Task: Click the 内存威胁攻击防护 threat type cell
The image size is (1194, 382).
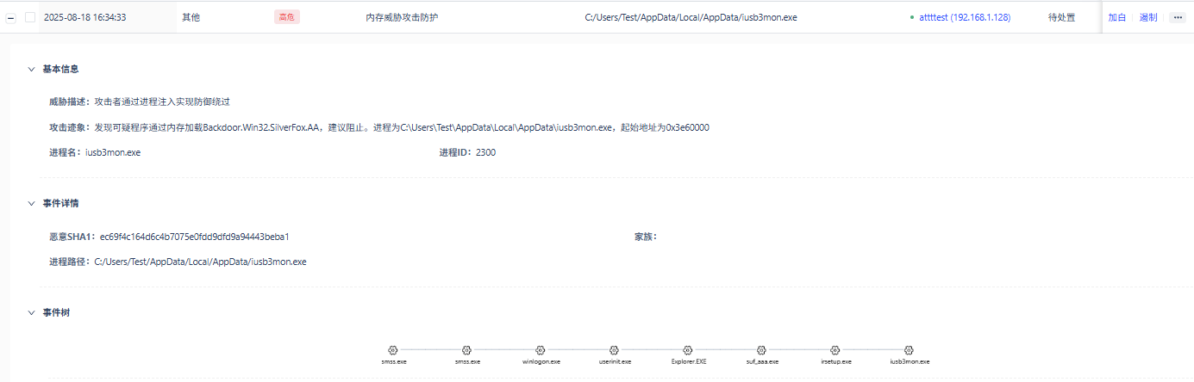Action: click(402, 17)
